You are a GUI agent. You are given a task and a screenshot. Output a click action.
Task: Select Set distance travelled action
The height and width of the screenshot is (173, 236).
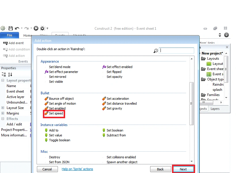tap(119, 104)
